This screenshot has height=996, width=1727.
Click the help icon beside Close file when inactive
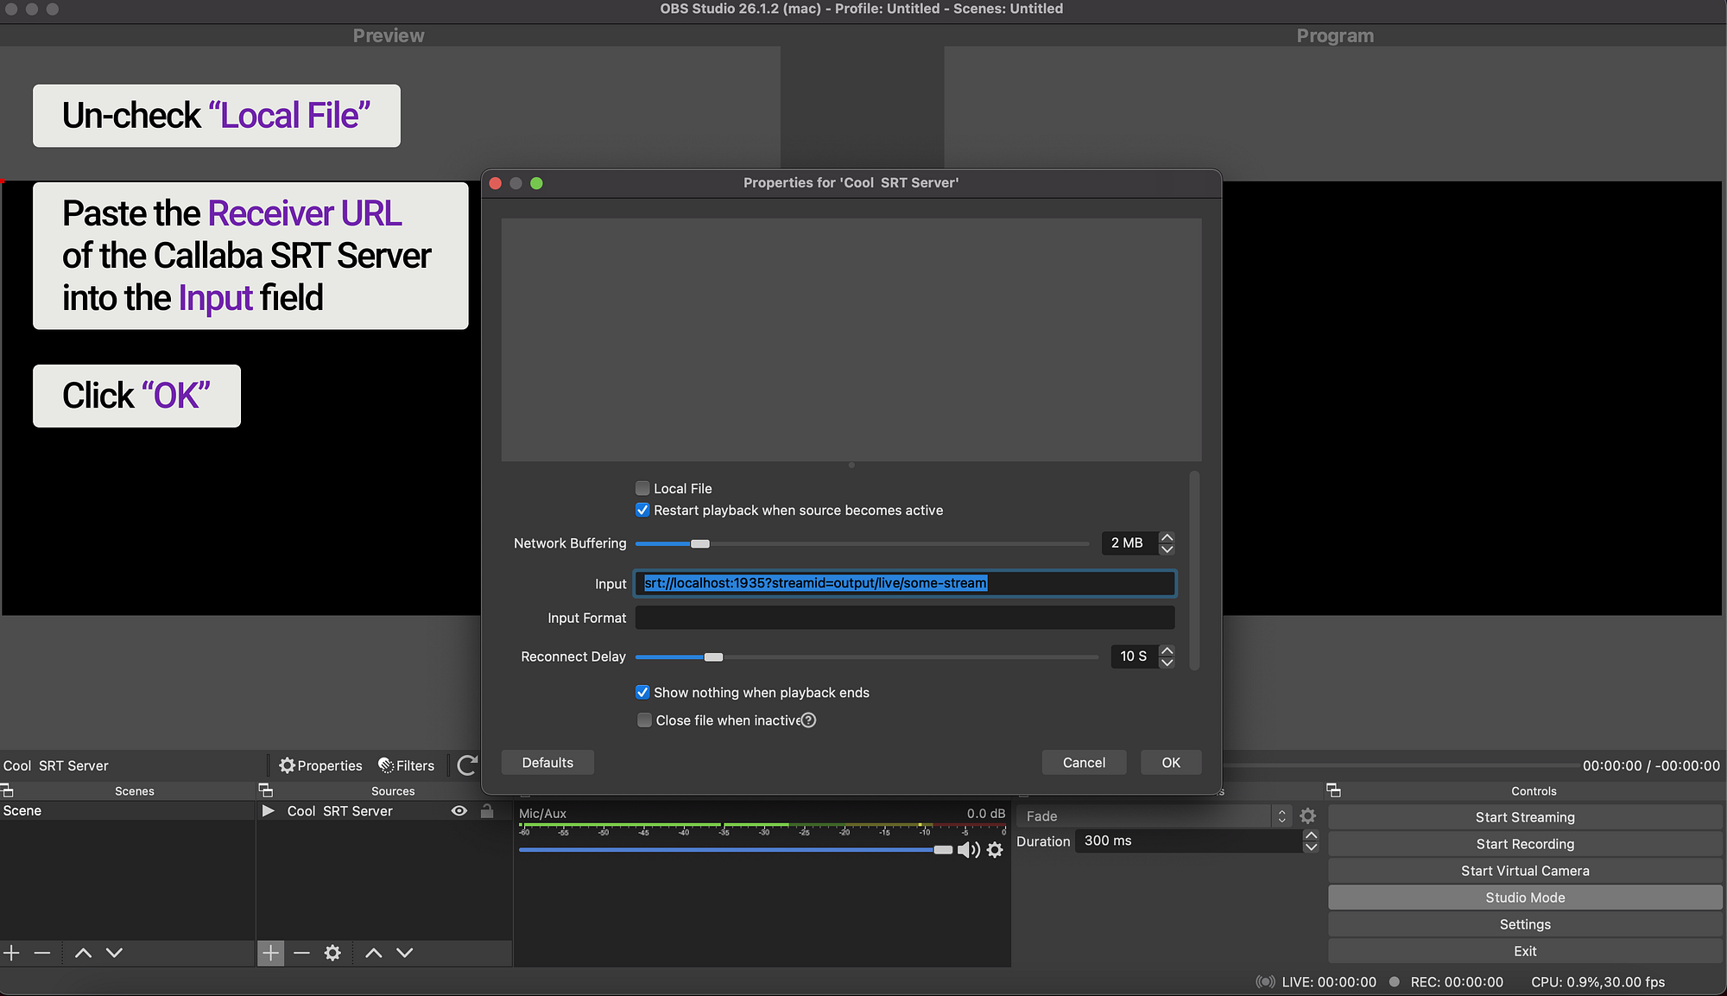click(808, 720)
